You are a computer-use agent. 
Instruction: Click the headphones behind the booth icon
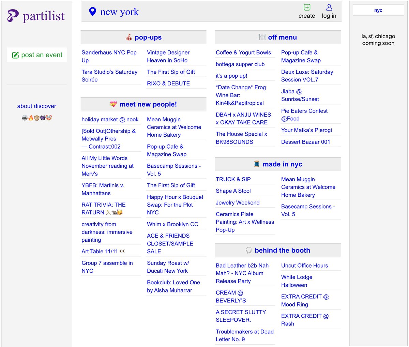pos(249,250)
